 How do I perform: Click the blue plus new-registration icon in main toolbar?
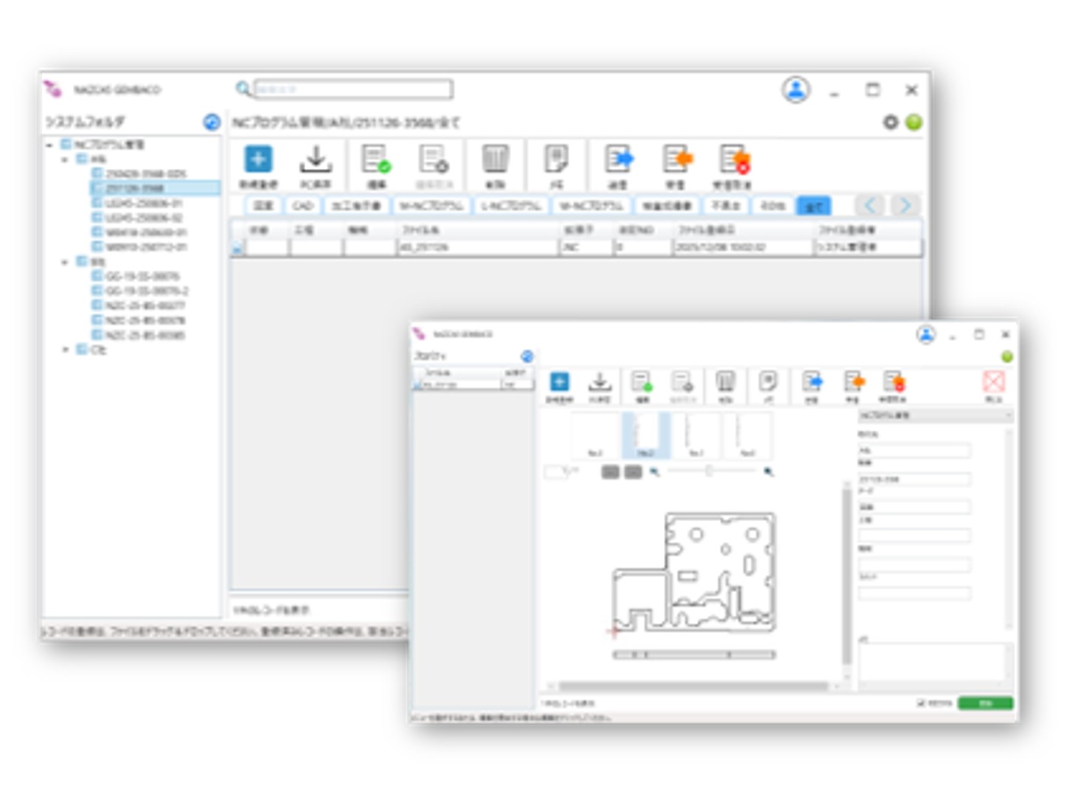[x=258, y=159]
